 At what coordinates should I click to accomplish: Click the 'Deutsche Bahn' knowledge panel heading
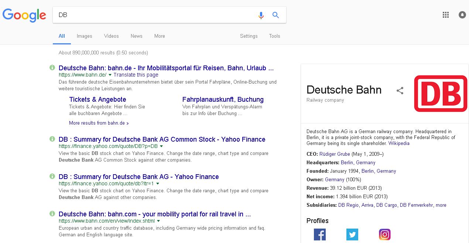344,90
